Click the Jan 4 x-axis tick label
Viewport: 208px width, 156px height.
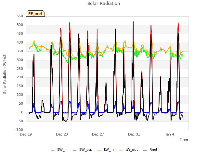click(x=170, y=134)
